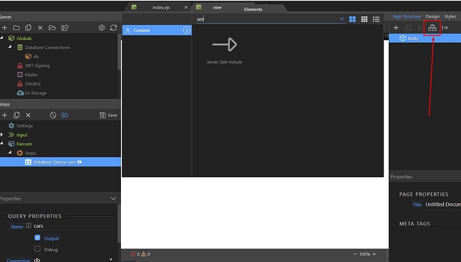Switch to index.ejs file tab

pyautogui.click(x=161, y=7)
